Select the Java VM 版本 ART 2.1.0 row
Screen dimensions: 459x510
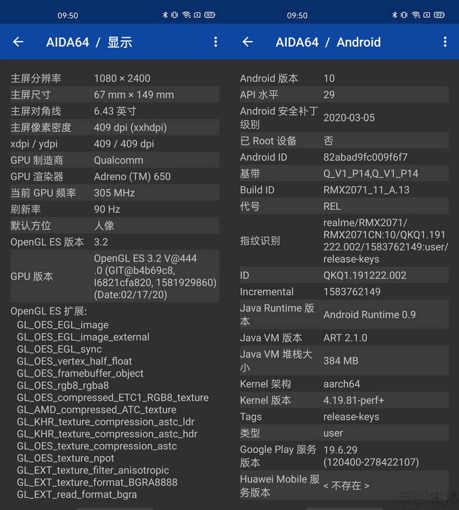pyautogui.click(x=344, y=337)
